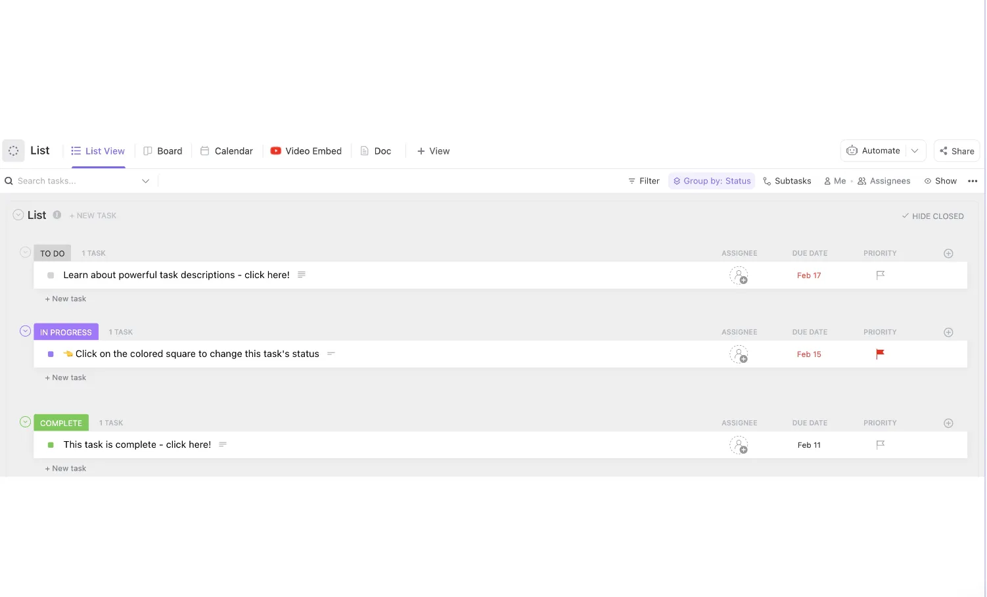Open Learn about powerful task descriptions task
This screenshot has height=597, width=987.
pyautogui.click(x=176, y=275)
